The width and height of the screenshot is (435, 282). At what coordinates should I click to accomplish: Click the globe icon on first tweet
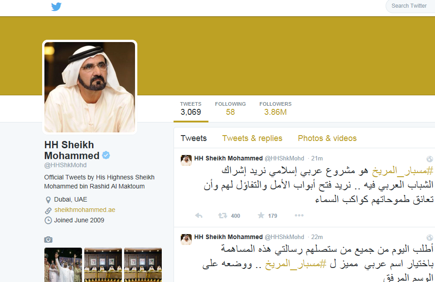click(430, 159)
